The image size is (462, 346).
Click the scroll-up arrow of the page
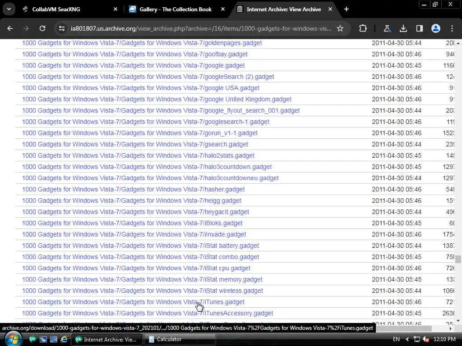point(458,43)
